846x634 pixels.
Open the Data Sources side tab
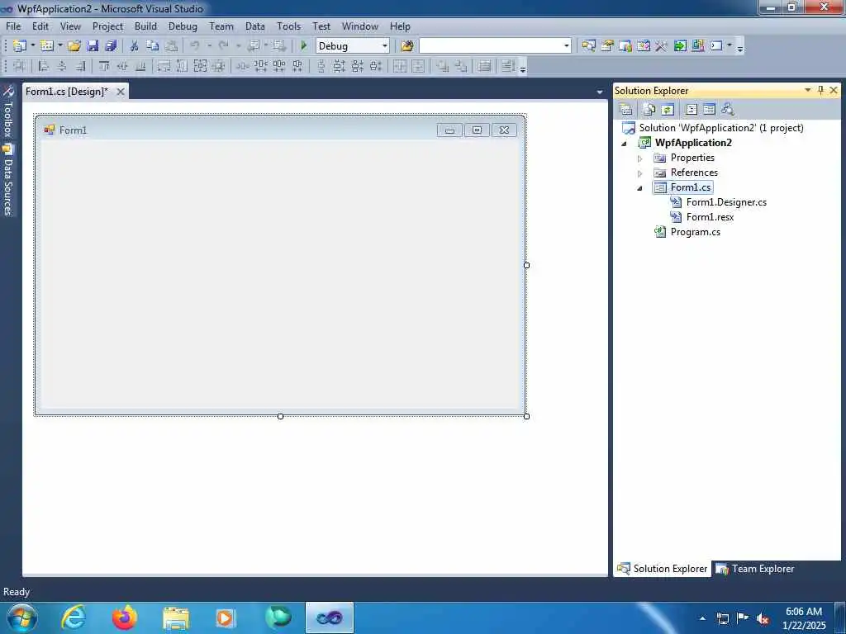(x=8, y=179)
